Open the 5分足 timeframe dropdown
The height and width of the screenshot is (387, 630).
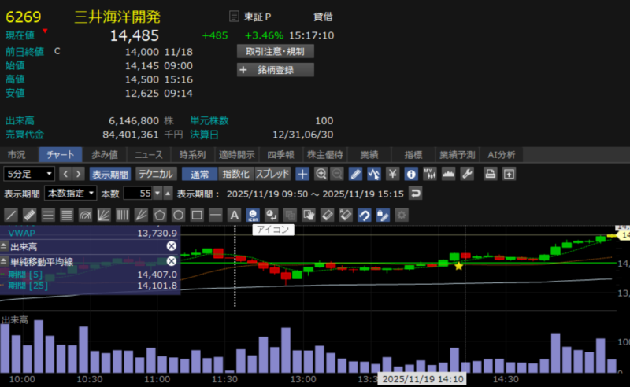[29, 174]
